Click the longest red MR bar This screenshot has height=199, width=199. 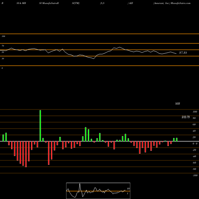(x=26, y=154)
